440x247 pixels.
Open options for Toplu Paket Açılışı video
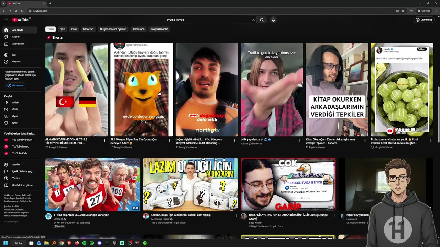coord(236,215)
